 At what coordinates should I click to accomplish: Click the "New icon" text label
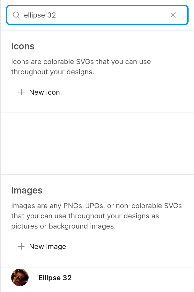click(x=44, y=92)
